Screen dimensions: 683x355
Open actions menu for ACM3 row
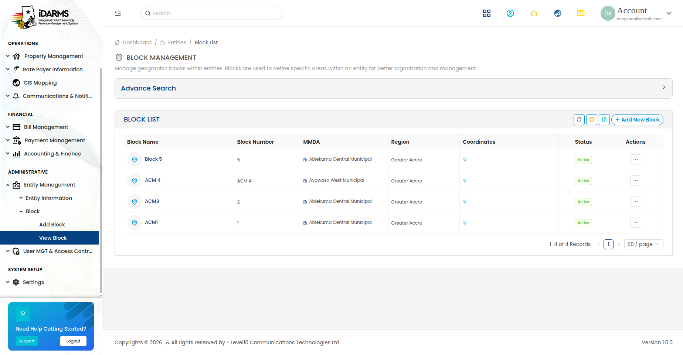(636, 202)
